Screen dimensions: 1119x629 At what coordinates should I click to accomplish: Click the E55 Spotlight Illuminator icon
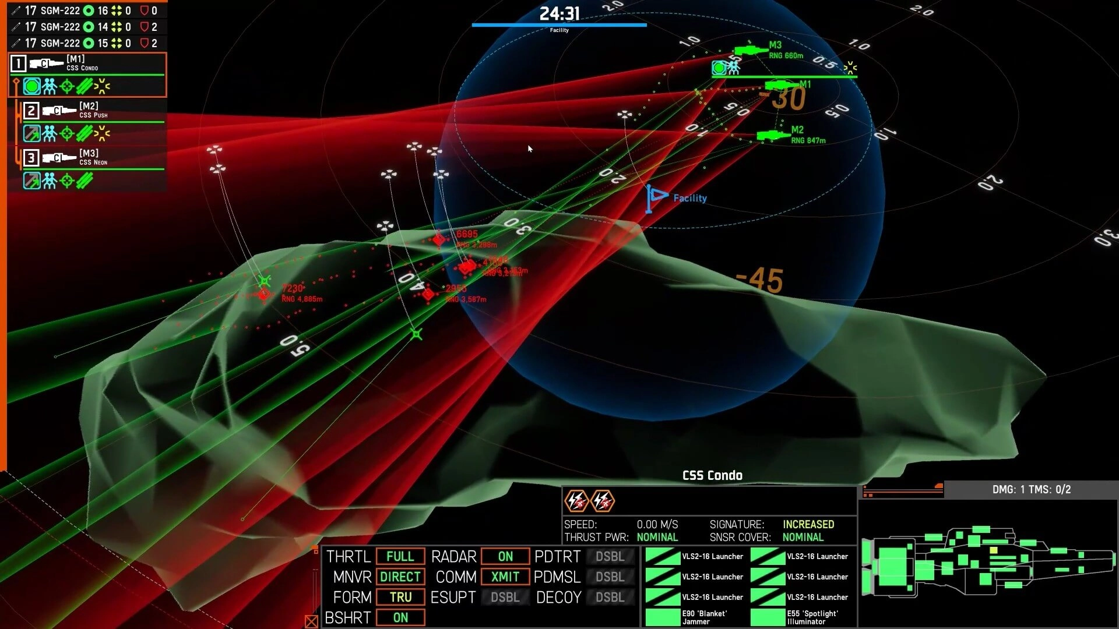[x=768, y=617]
